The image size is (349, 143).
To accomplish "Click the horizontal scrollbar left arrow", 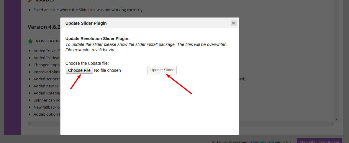I will 30,124.
